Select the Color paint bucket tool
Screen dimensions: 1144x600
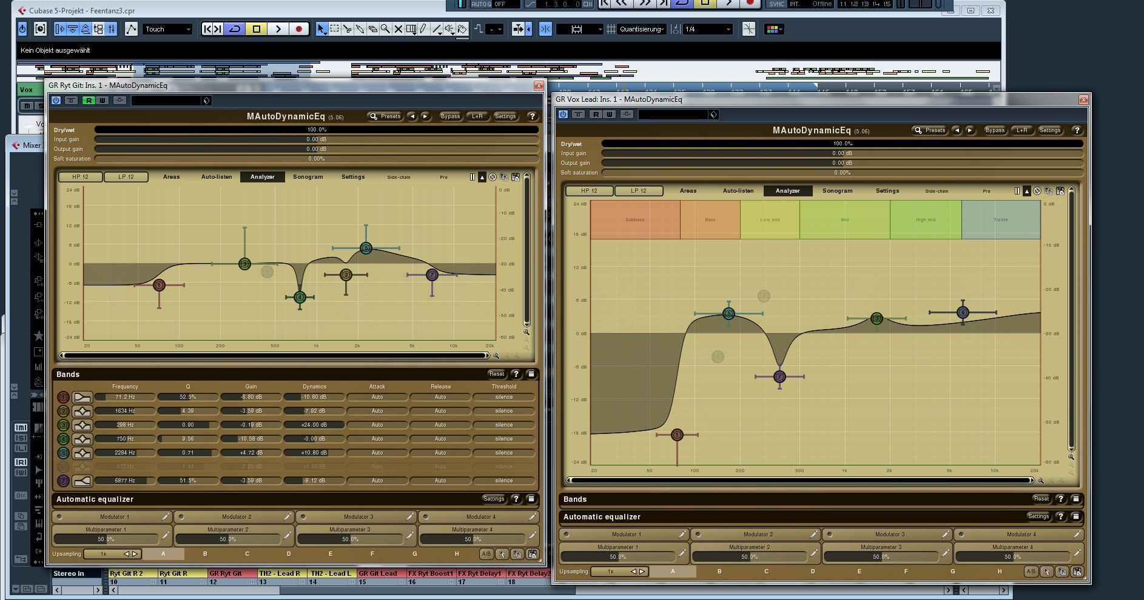tap(462, 28)
